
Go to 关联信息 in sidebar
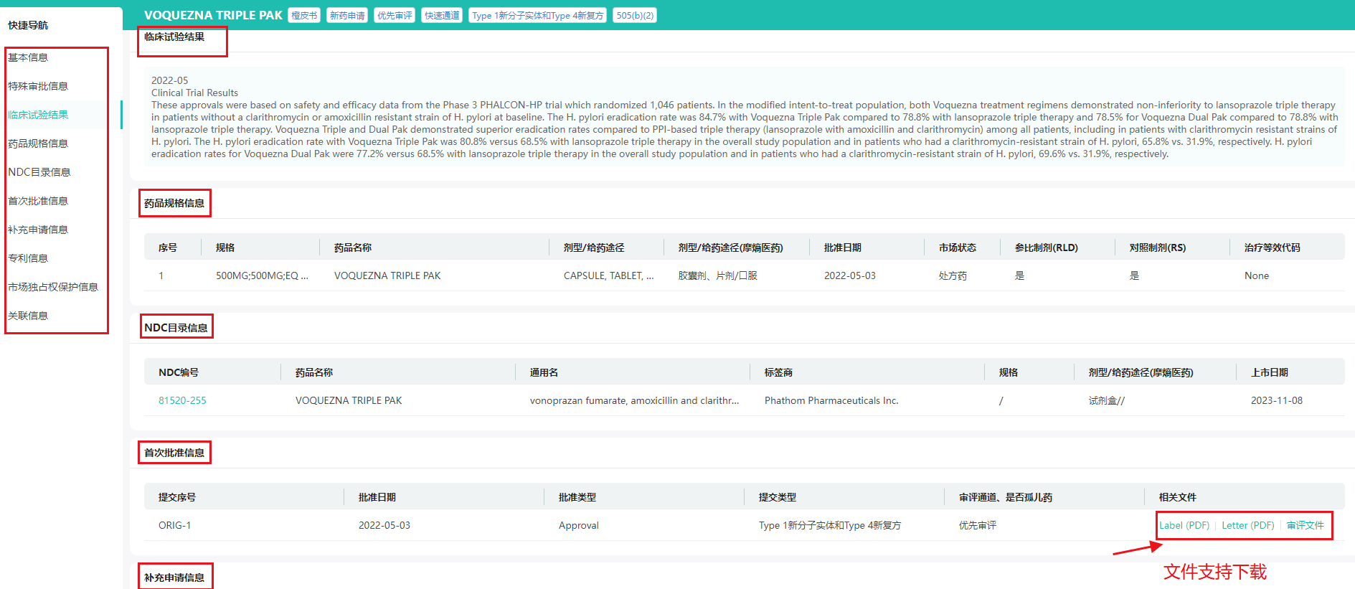tap(28, 316)
